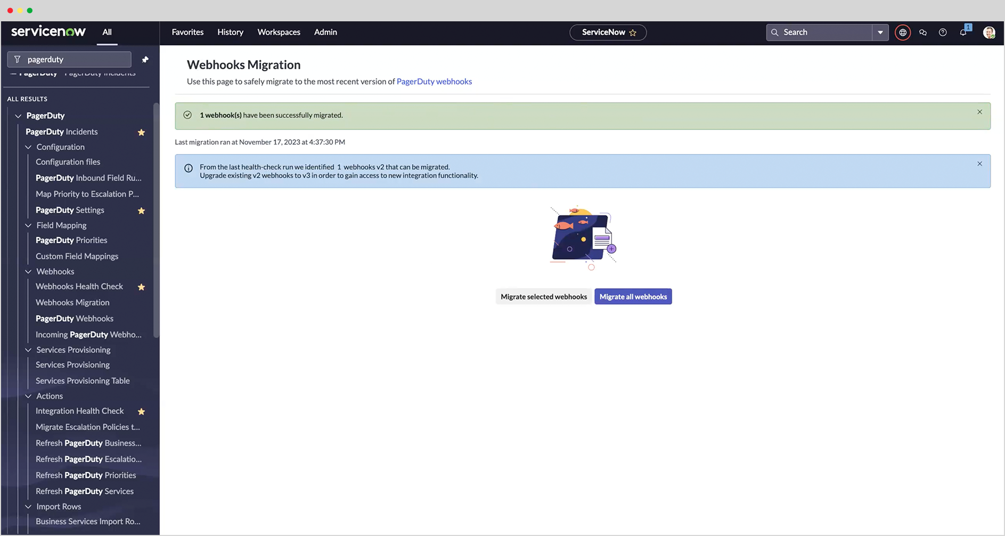Open Virtual Agent chat icon
This screenshot has width=1005, height=536.
tap(922, 32)
